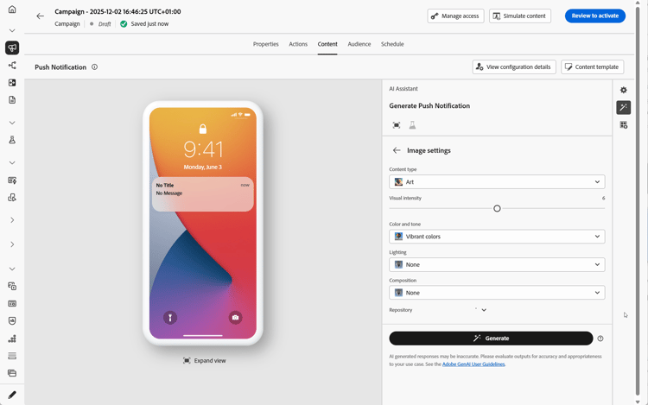Viewport: 648px width, 405px height.
Task: Switch to the Actions tab
Action: 298,44
